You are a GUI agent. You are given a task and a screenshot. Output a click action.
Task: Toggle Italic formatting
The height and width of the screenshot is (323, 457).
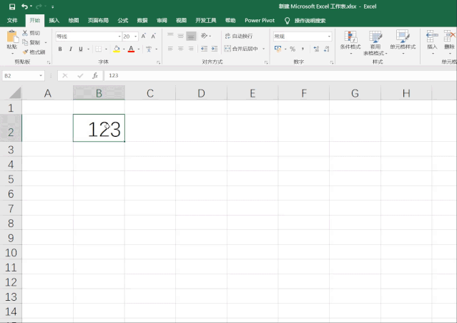click(70, 49)
